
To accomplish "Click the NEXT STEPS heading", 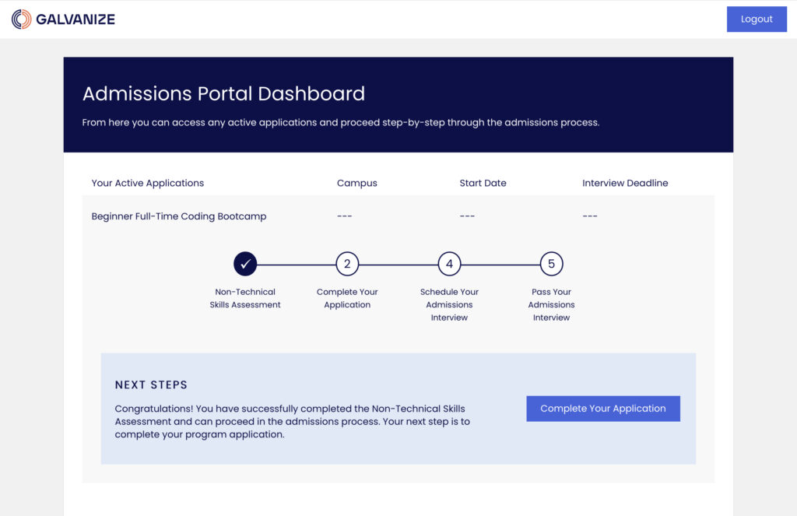I will point(151,384).
